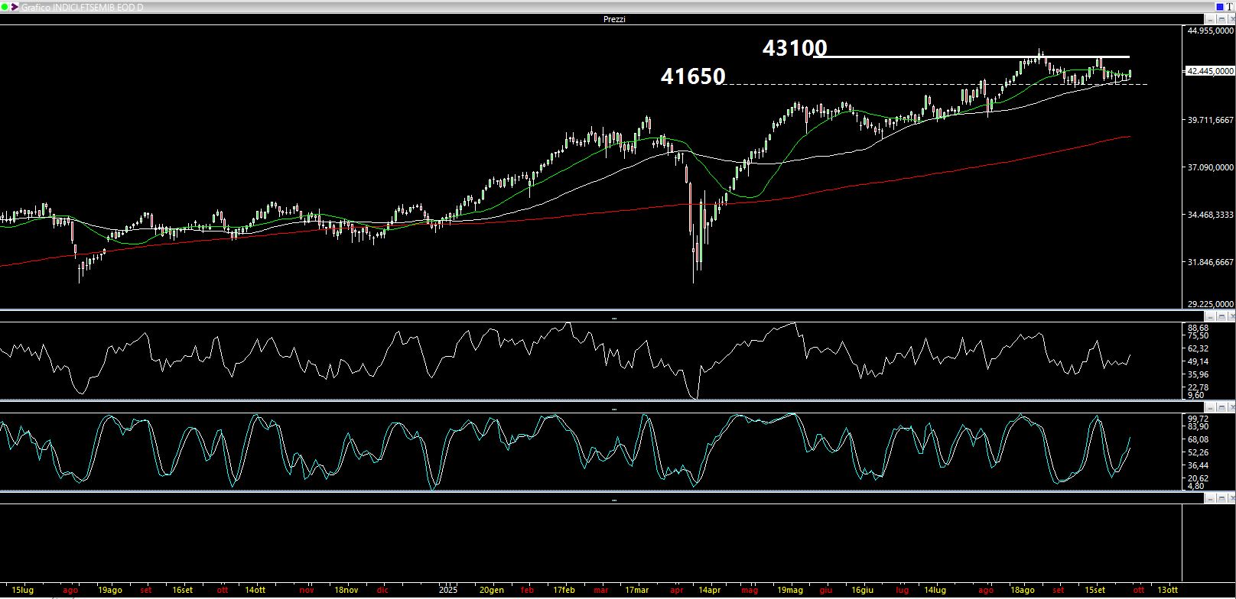Click the Prezzi panel title
Image resolution: width=1236 pixels, height=599 pixels.
(x=613, y=19)
